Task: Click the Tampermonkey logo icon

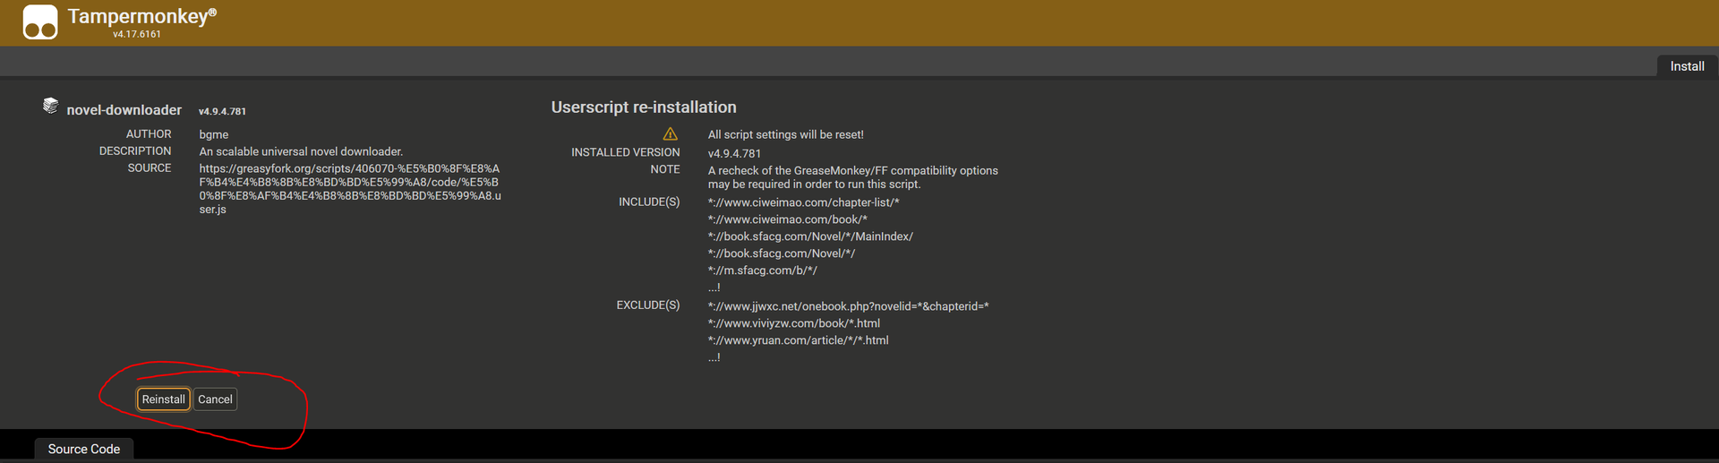Action: point(40,22)
